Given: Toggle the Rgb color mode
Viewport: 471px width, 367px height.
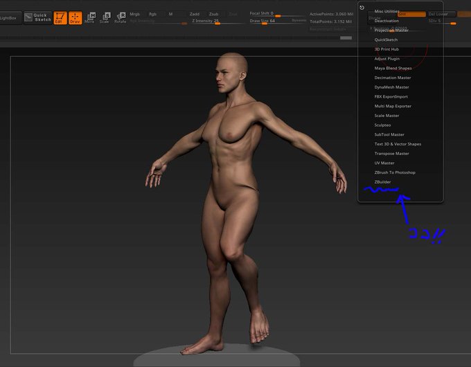Looking at the screenshot, I should pyautogui.click(x=152, y=14).
